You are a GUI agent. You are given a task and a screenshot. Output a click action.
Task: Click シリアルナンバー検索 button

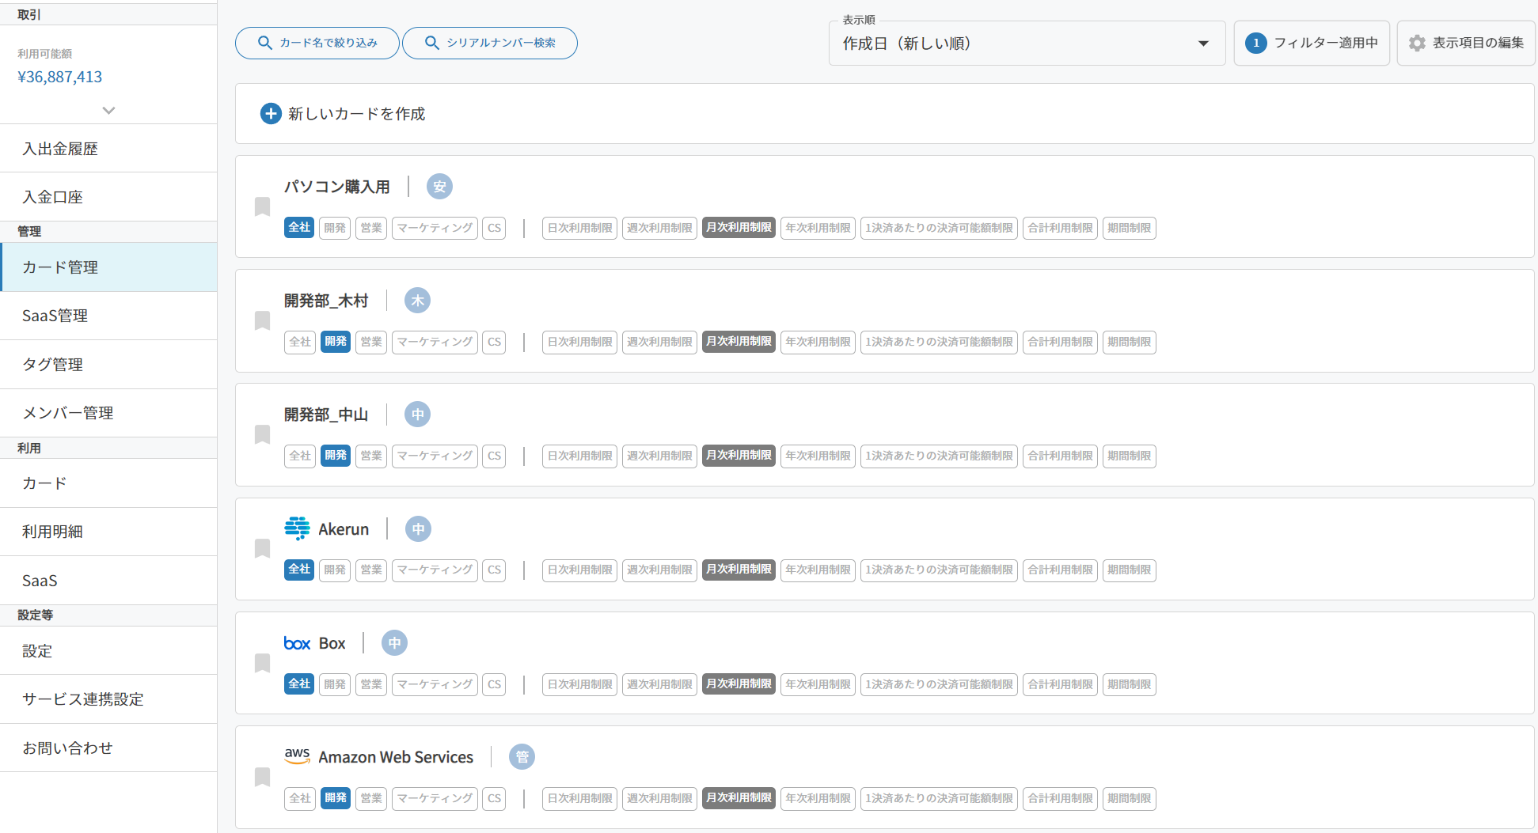click(x=490, y=43)
